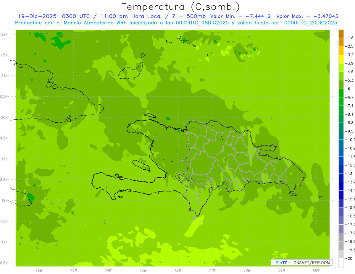The width and height of the screenshot is (355, 274).
Task: Click the 72W longitude label
Action: pyautogui.click(x=177, y=270)
